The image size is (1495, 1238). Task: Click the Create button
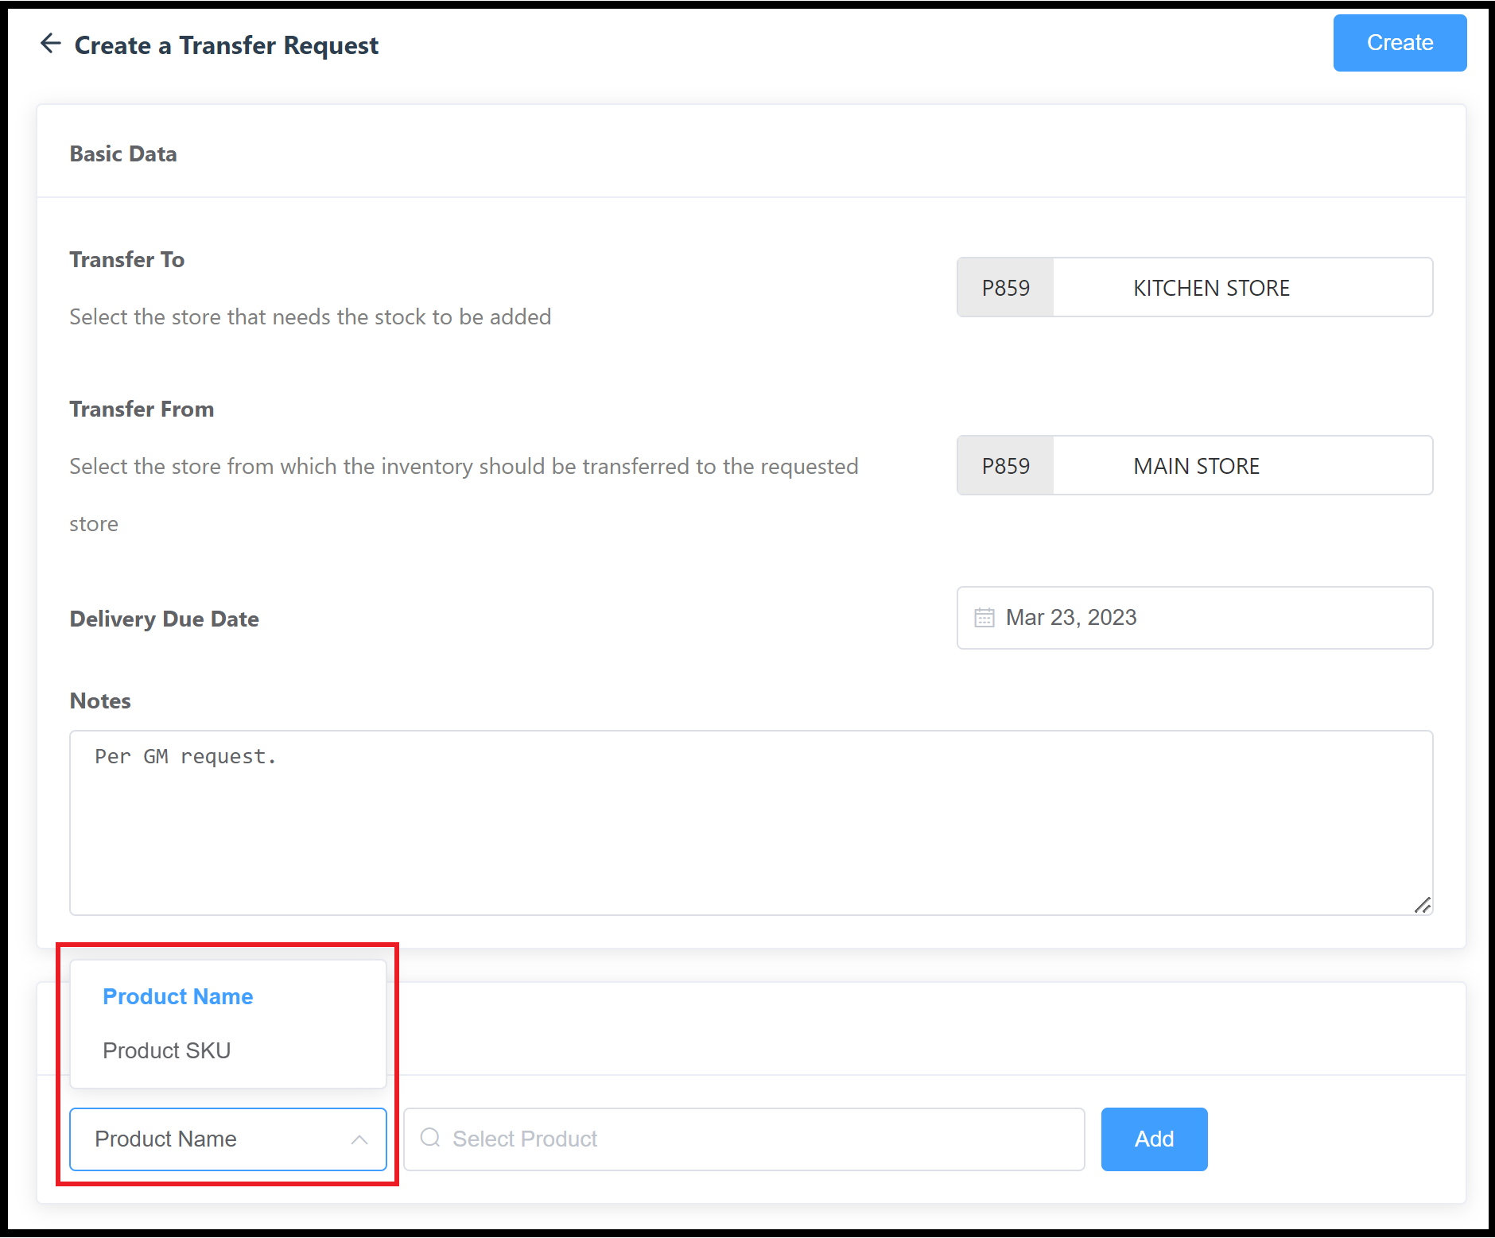click(1399, 43)
